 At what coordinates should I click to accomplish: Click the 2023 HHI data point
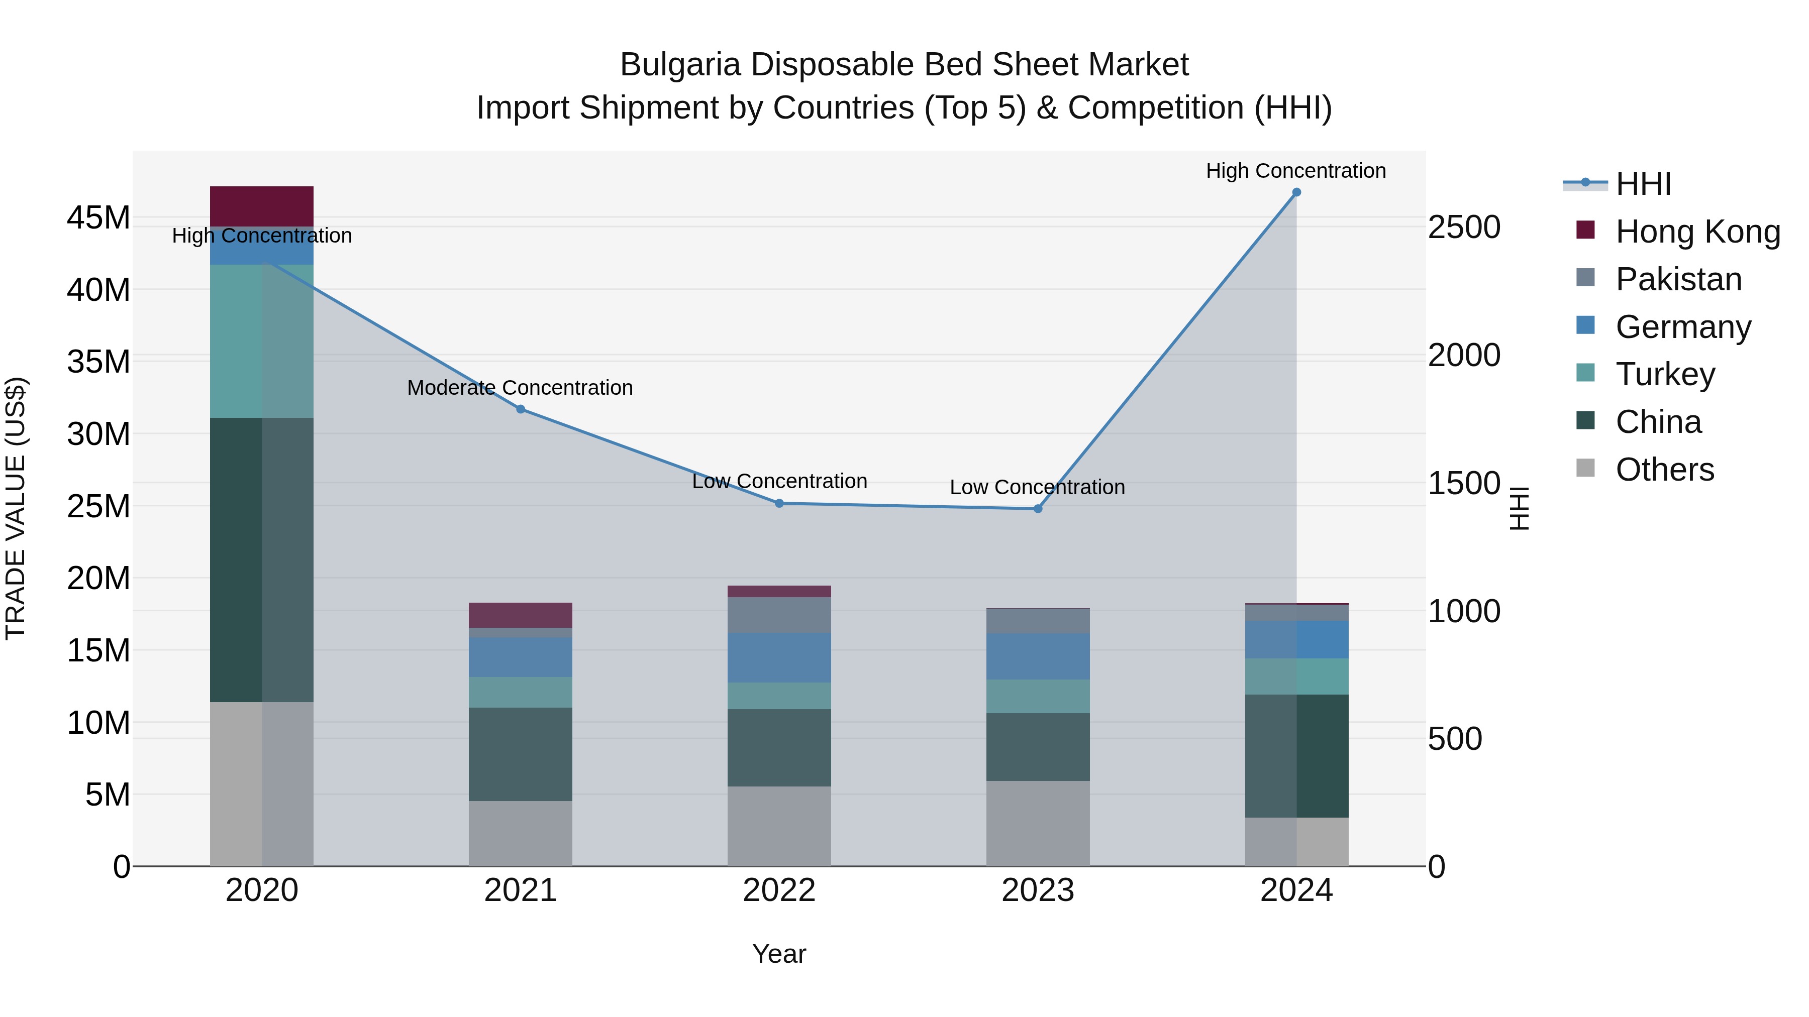pyautogui.click(x=1038, y=509)
